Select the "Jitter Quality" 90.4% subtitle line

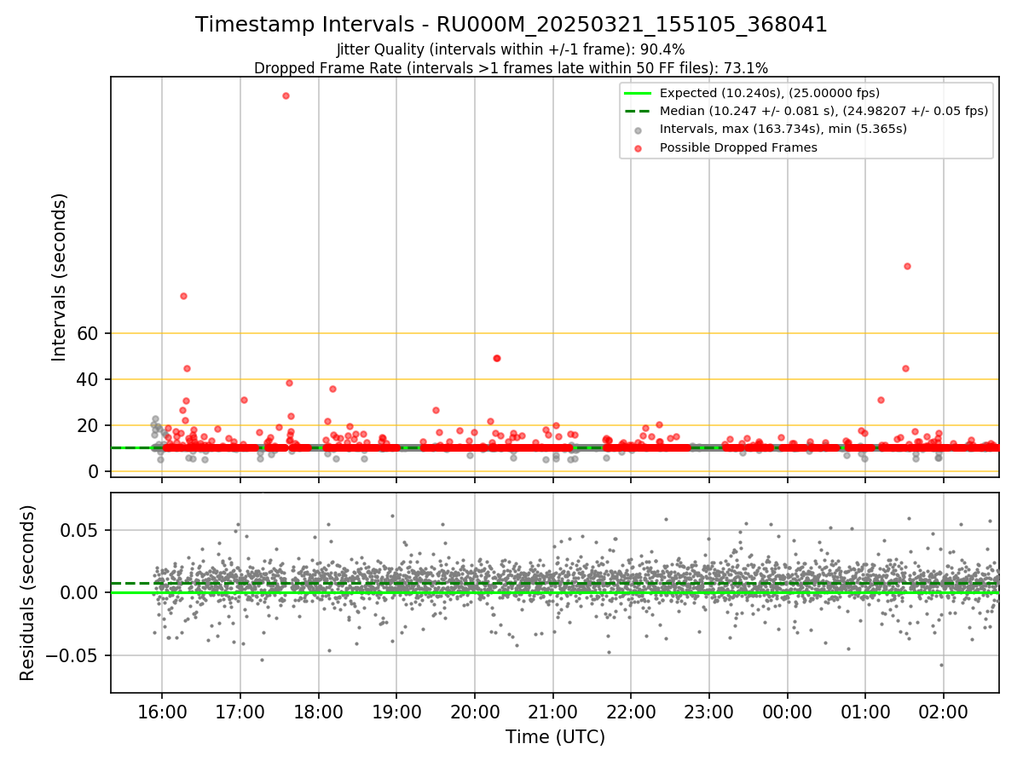tap(511, 49)
